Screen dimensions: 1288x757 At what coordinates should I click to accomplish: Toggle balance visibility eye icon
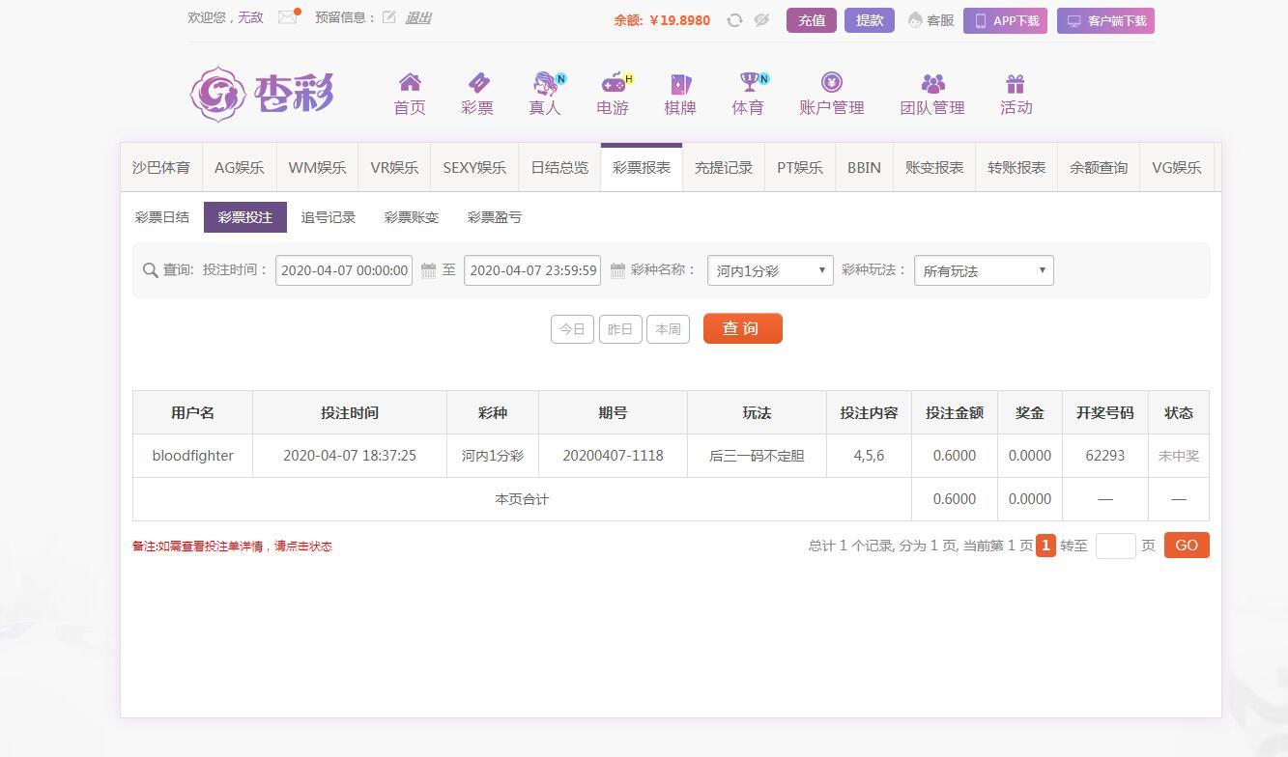click(x=761, y=20)
